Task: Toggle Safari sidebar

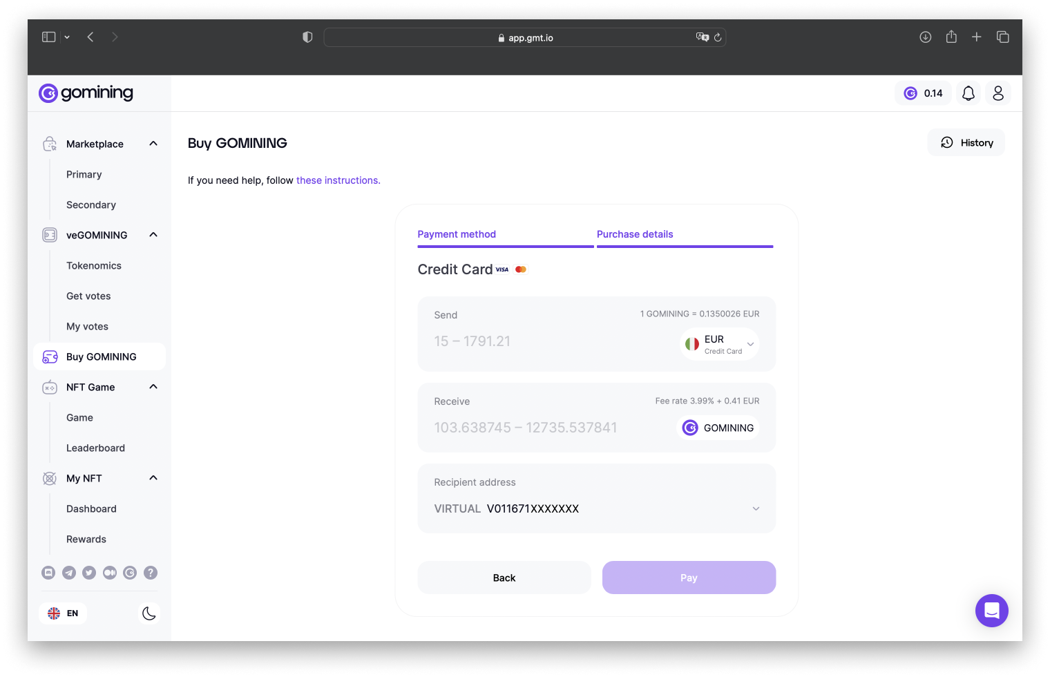Action: pyautogui.click(x=48, y=37)
